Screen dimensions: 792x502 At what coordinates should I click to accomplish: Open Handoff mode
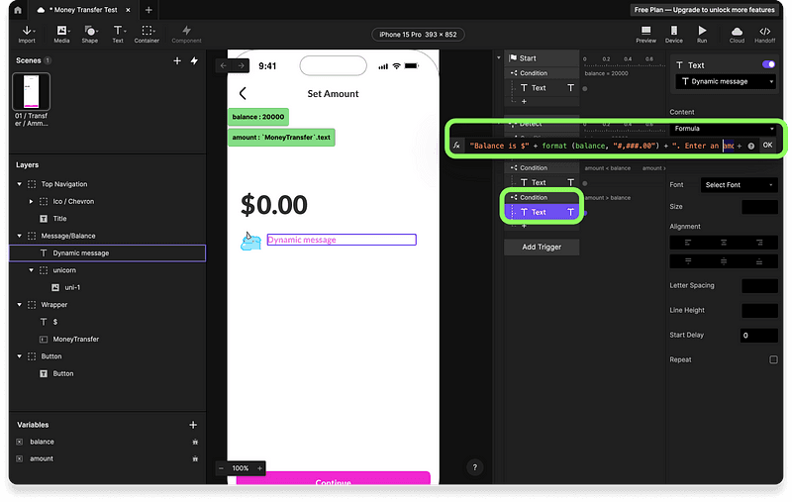[764, 35]
